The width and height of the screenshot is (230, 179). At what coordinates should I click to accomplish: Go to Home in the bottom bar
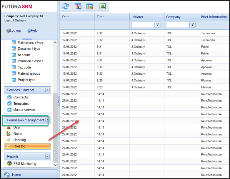pos(16,175)
